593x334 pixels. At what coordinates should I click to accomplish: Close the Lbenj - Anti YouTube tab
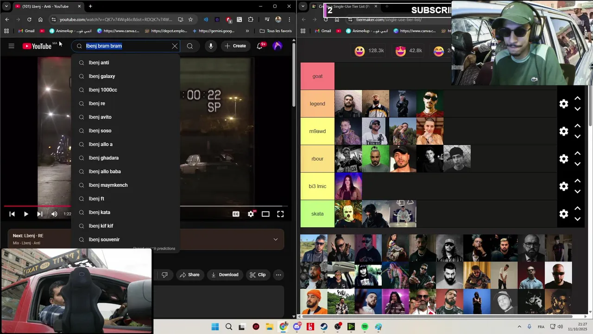(x=79, y=6)
